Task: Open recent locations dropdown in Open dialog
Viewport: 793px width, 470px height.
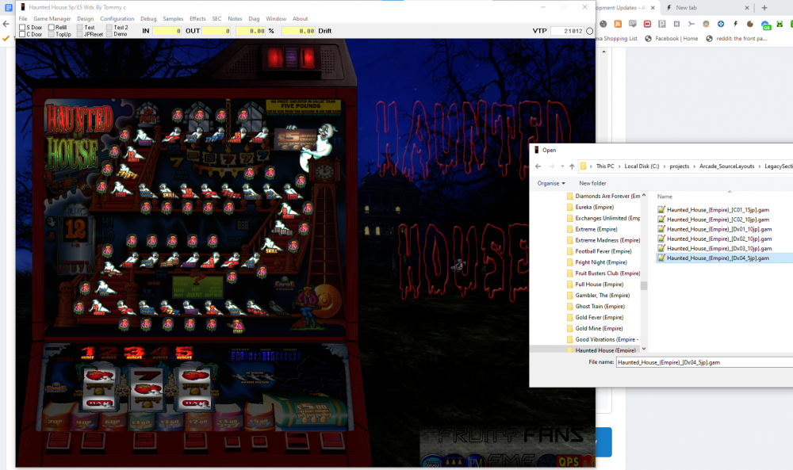Action: coord(562,166)
